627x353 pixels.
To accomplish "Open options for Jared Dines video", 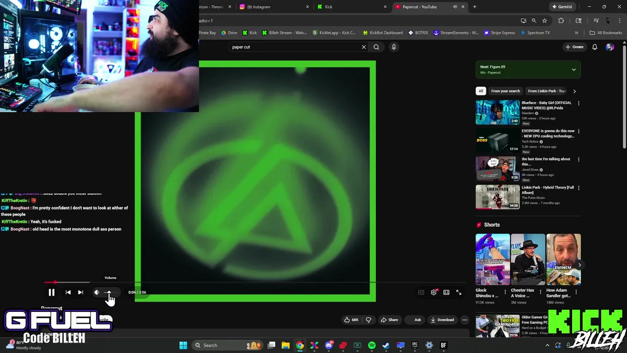I will (579, 159).
